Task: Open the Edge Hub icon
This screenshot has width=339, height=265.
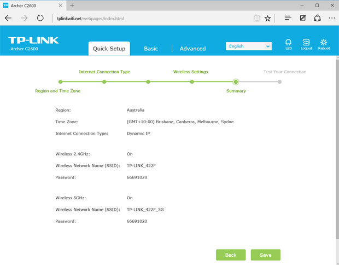Action: click(288, 18)
